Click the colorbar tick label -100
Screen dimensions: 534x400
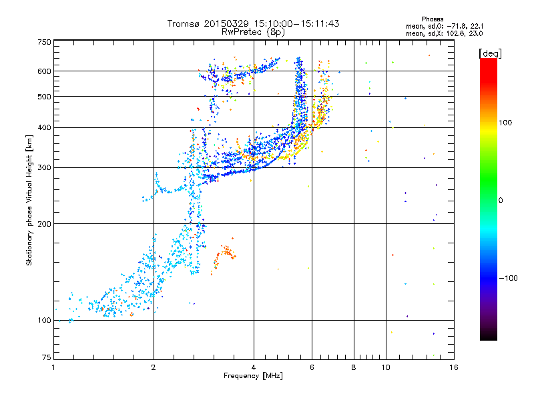pyautogui.click(x=509, y=278)
